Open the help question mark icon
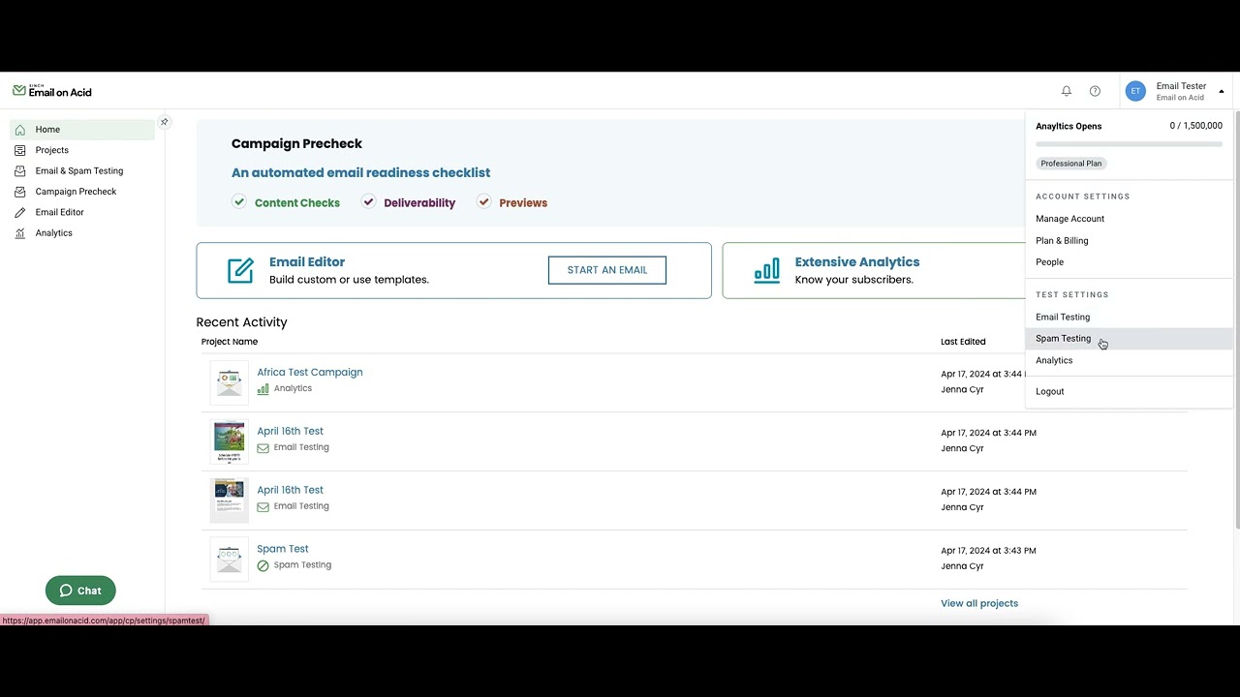Screen dimensions: 1240x697 1095,91
